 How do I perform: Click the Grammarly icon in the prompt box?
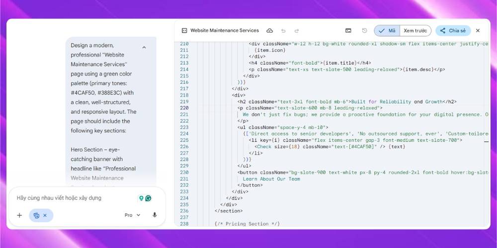pyautogui.click(x=148, y=198)
